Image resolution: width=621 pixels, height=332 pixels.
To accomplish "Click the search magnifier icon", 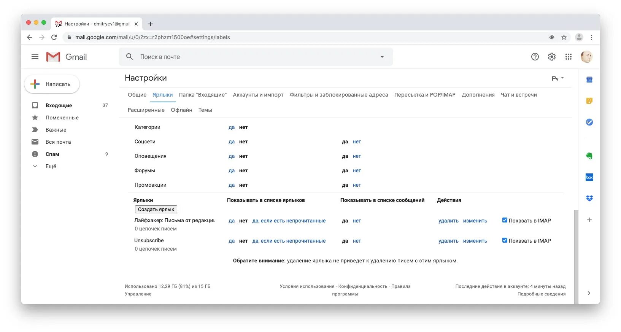I will pyautogui.click(x=130, y=57).
